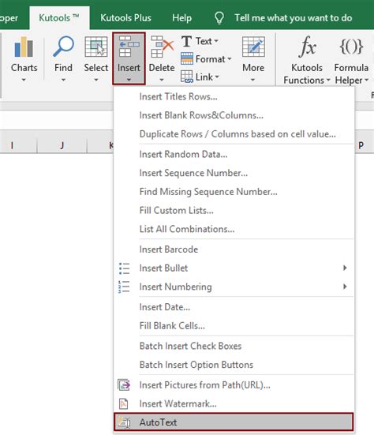Screen dimensions: 374x435
Task: Click the AutoText icon
Action: 124,422
